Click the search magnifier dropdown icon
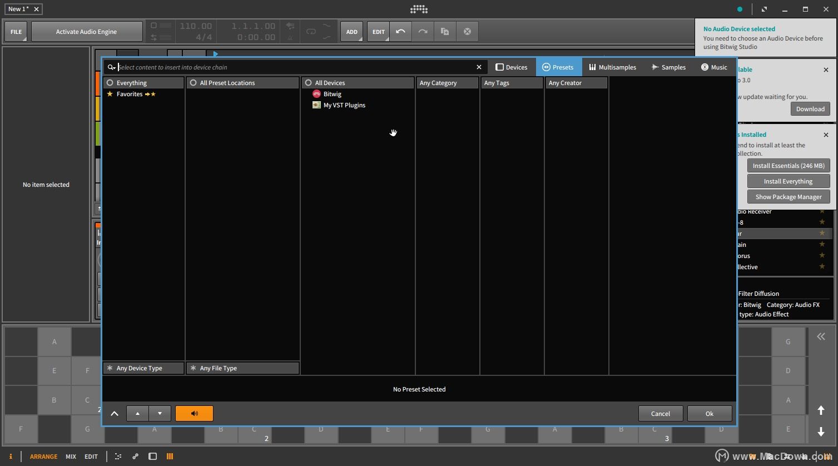The width and height of the screenshot is (838, 466). tap(111, 67)
